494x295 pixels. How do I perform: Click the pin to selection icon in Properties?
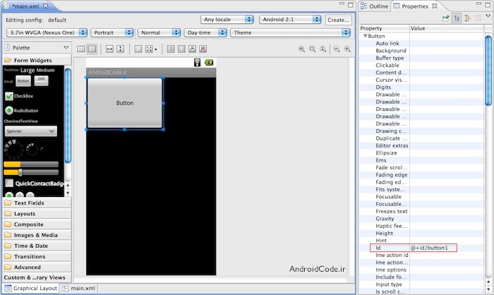[446, 18]
